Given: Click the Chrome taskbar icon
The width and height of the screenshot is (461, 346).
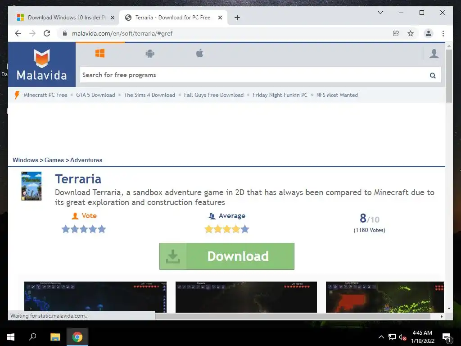Looking at the screenshot, I should coord(77,337).
